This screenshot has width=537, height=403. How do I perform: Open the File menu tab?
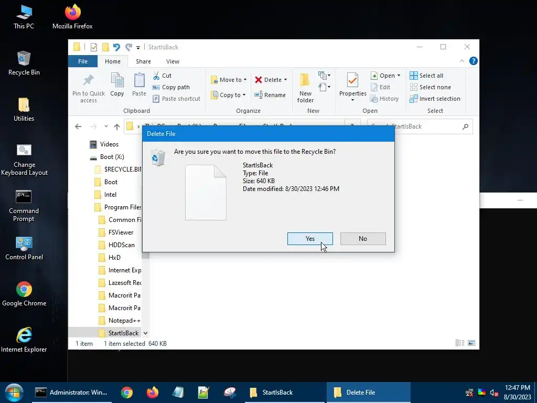tap(83, 61)
